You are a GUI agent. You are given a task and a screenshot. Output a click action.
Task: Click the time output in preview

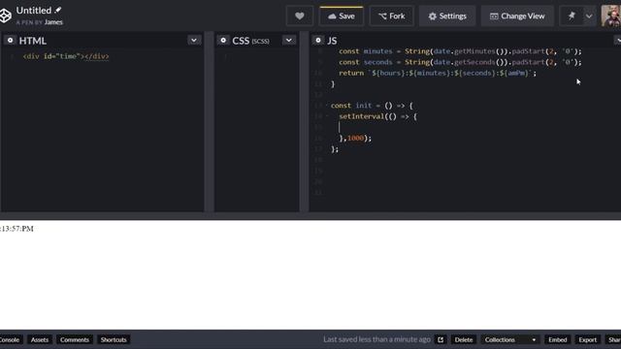click(17, 229)
